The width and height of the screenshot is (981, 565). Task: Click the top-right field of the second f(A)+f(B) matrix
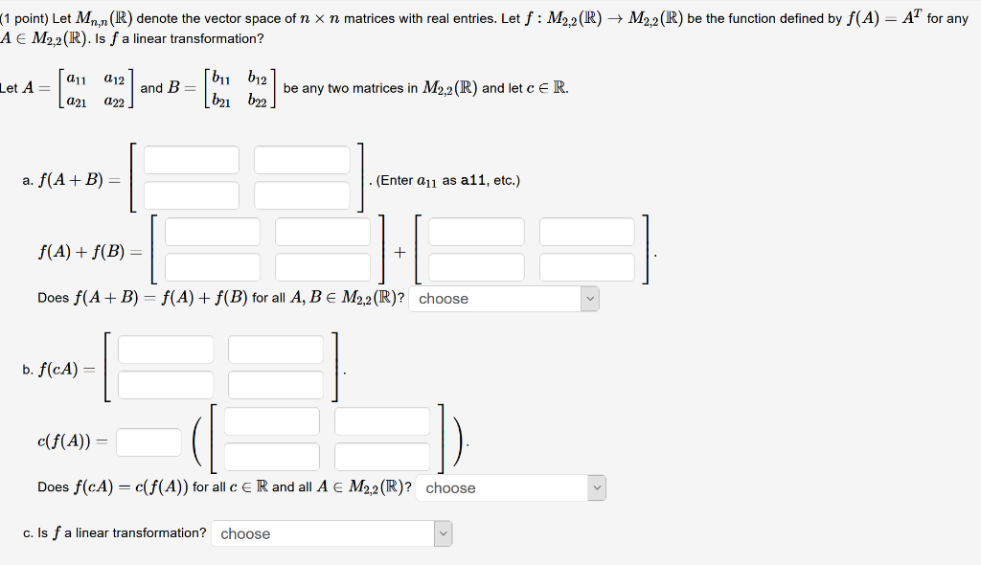point(586,231)
